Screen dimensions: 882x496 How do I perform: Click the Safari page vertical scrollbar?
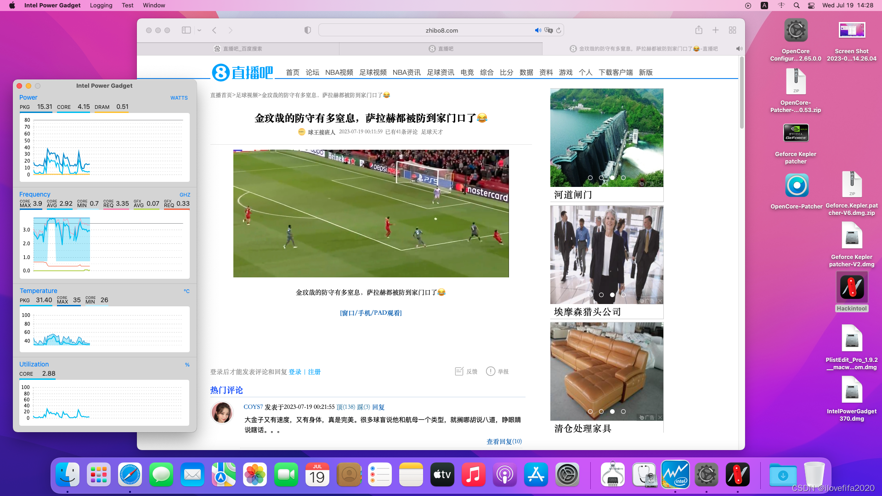coord(741,92)
